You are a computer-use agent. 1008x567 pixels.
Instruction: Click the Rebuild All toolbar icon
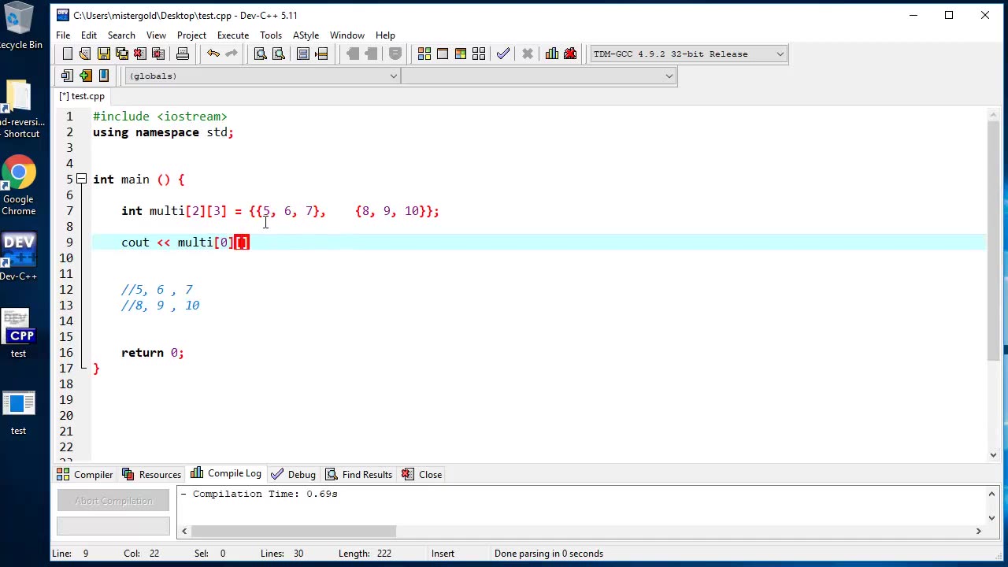coord(478,54)
